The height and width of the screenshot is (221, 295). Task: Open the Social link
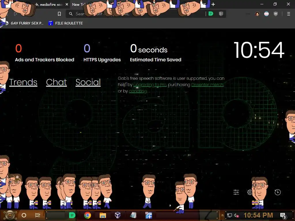pyautogui.click(x=88, y=82)
